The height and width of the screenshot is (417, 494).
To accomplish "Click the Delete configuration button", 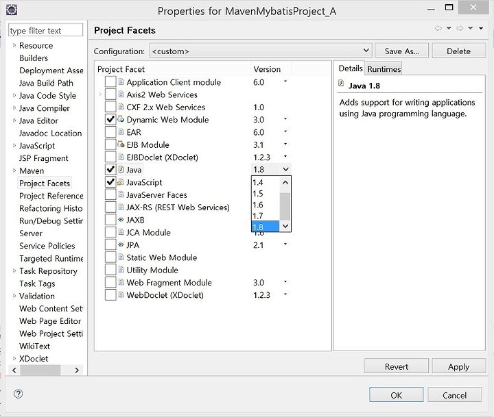I will tap(459, 51).
